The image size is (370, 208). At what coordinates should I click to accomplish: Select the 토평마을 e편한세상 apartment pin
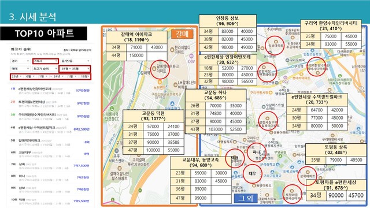click(x=291, y=191)
